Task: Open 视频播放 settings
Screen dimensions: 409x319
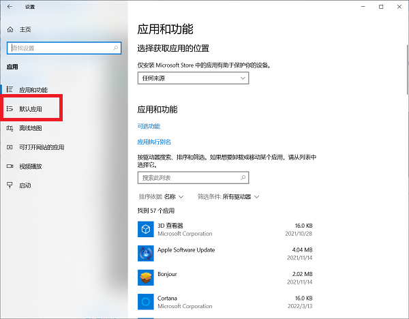Action: (31, 166)
